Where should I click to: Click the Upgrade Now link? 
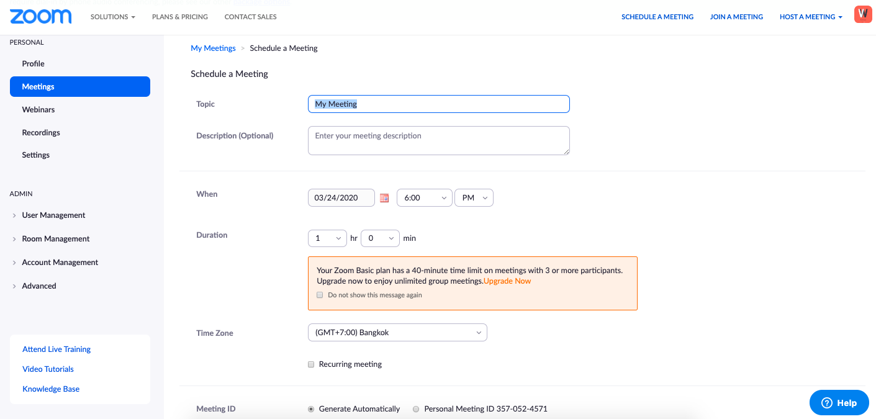(507, 281)
